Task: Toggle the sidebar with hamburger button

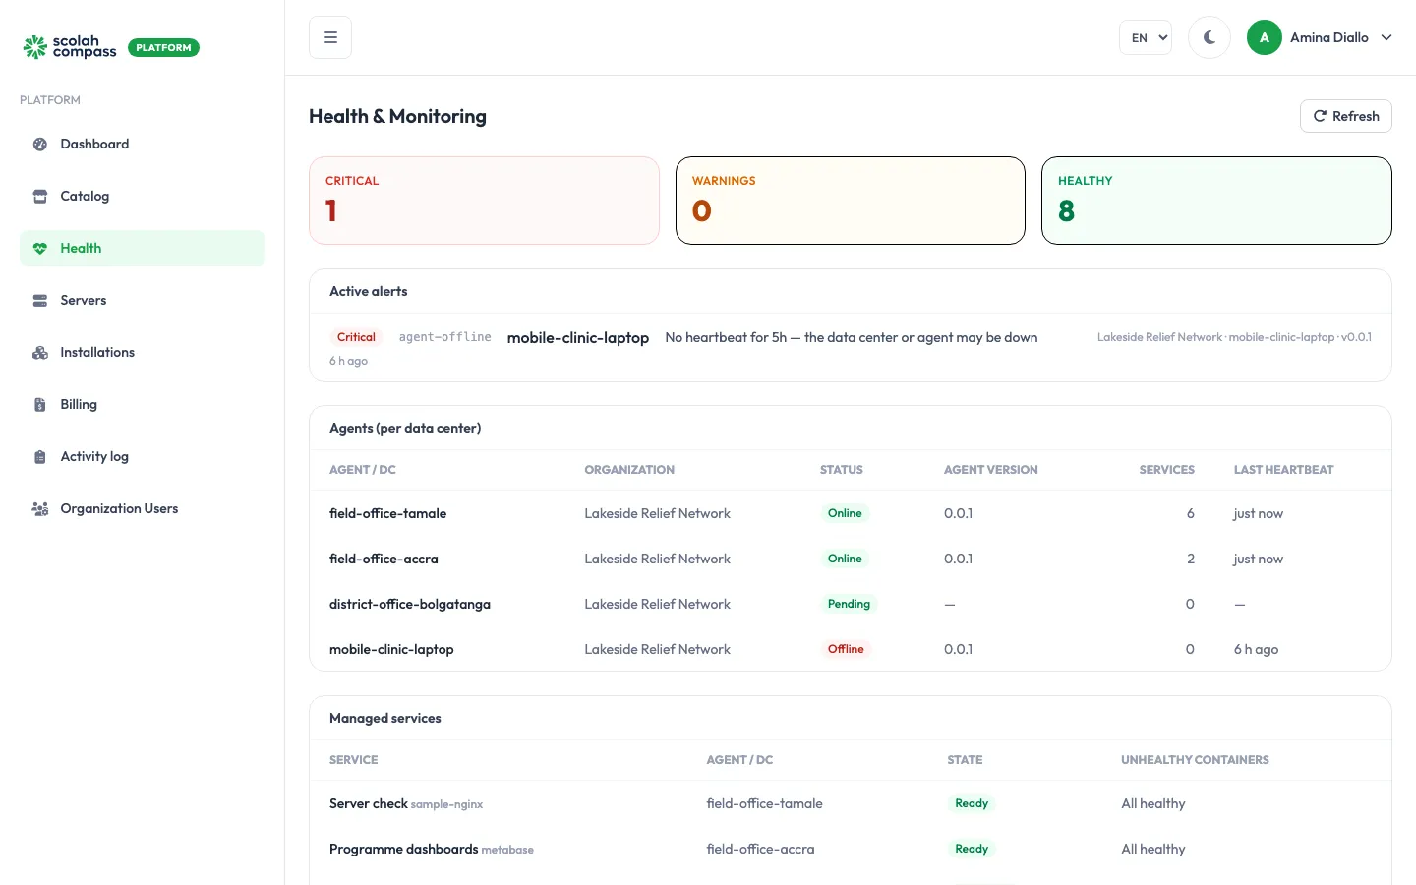Action: tap(330, 37)
